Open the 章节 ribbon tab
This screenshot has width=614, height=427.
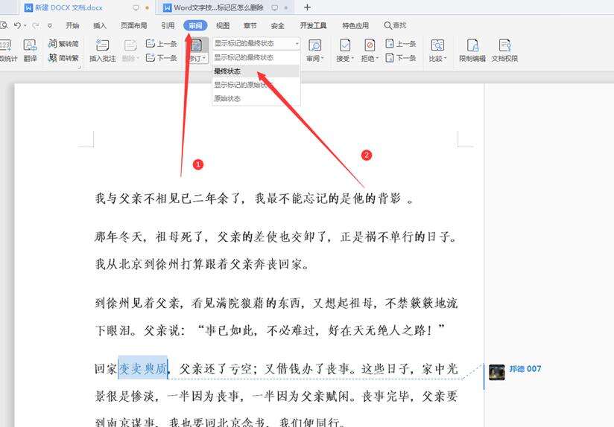(x=250, y=25)
